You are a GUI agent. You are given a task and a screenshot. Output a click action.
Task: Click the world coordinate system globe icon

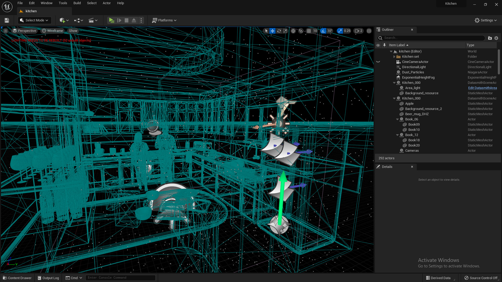pyautogui.click(x=293, y=31)
